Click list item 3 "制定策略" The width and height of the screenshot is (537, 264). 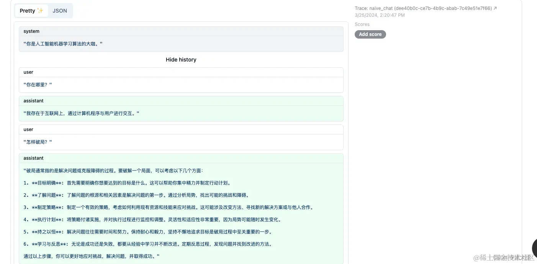tap(169, 207)
